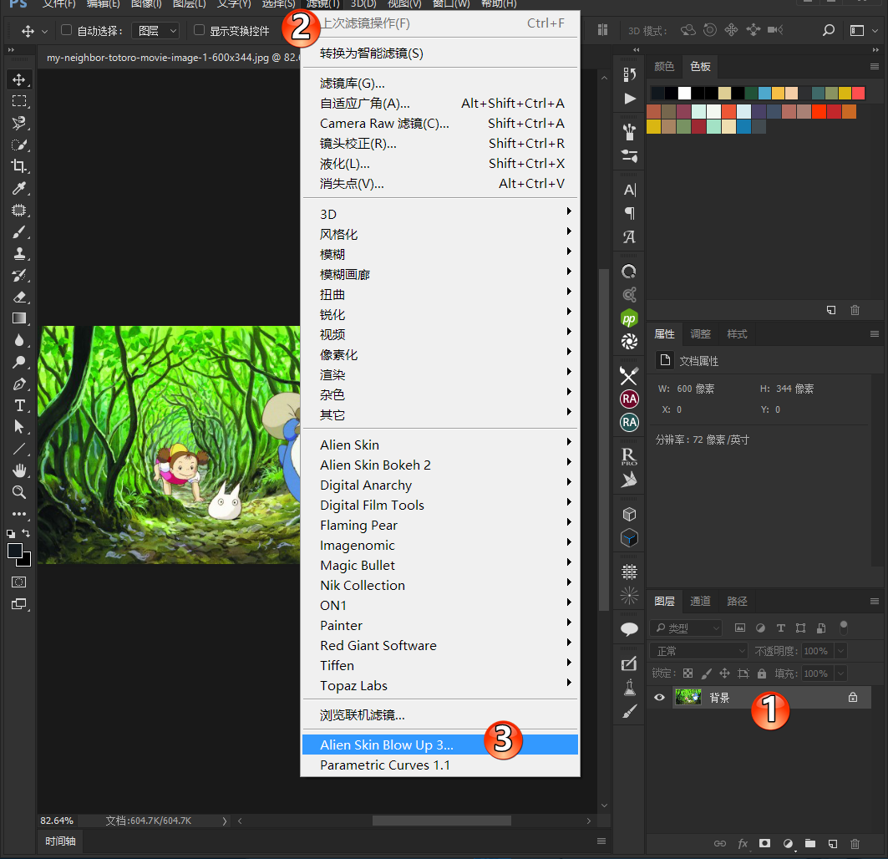888x859 pixels.
Task: Open the 填充 fill dropdown arrow
Action: coord(841,673)
